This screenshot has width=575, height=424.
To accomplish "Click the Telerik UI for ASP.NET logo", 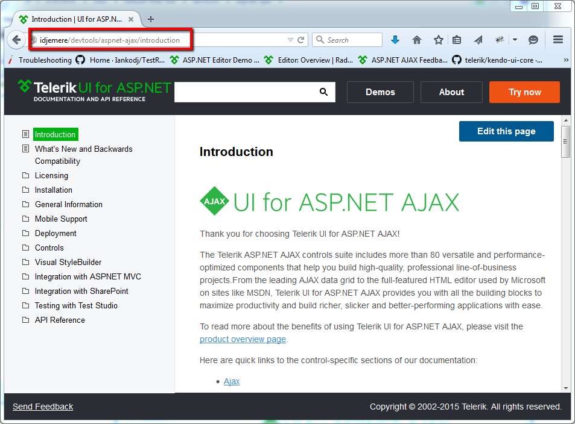I will click(94, 91).
